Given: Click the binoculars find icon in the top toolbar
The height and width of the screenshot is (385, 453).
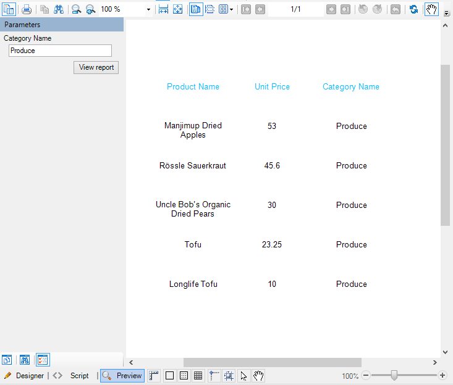Looking at the screenshot, I should click(x=59, y=9).
